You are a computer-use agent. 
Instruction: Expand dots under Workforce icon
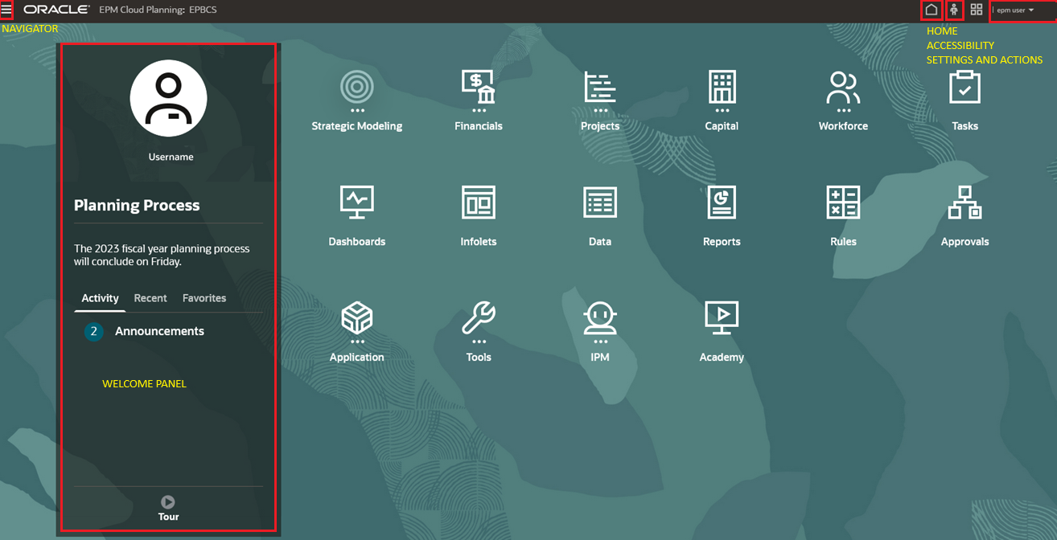(x=843, y=111)
